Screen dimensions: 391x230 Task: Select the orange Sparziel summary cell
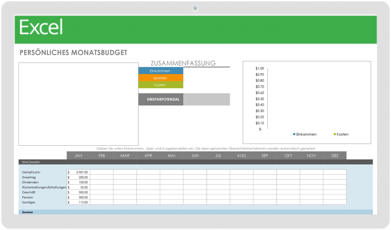tap(161, 78)
